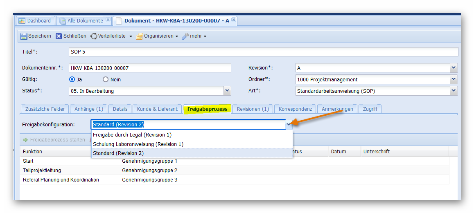Close the Alle Dokumente tab

[108, 20]
